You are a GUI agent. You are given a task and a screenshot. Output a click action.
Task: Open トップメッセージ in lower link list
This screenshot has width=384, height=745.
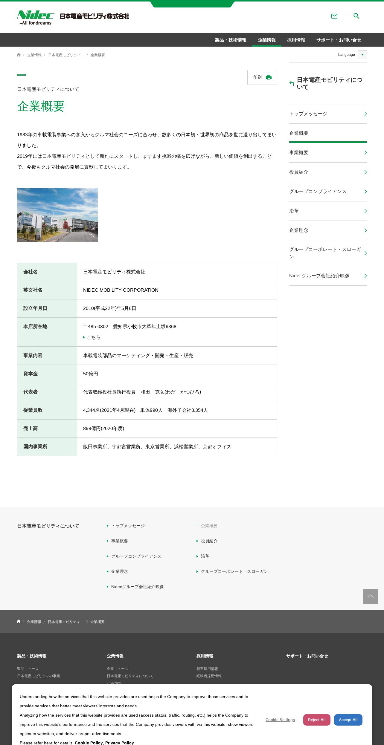pos(128,526)
